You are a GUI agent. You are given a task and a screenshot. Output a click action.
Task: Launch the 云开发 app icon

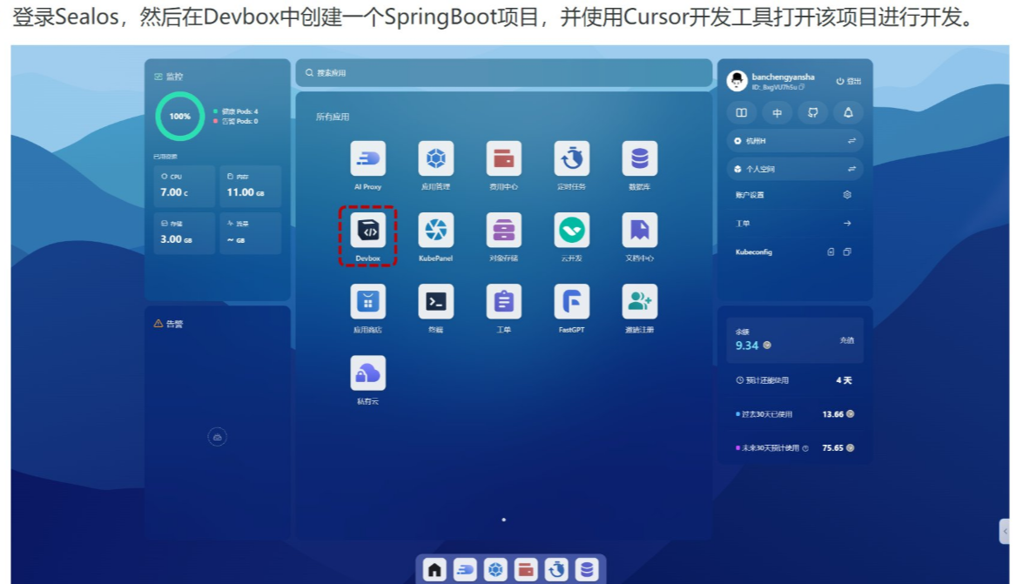coord(571,230)
